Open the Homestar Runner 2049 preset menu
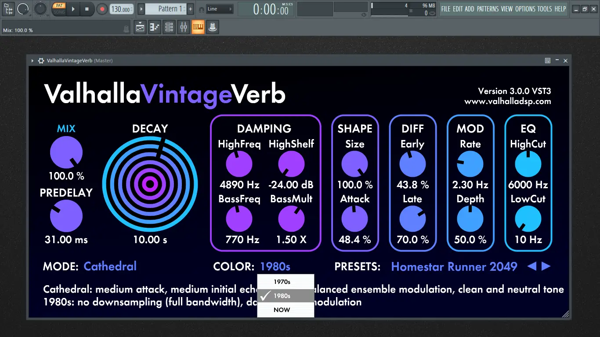 coord(454,266)
